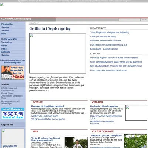Open Kinas samhällsutveckling ställer hårda krav link
This screenshot has height=148, width=148.
pyautogui.click(x=116, y=62)
